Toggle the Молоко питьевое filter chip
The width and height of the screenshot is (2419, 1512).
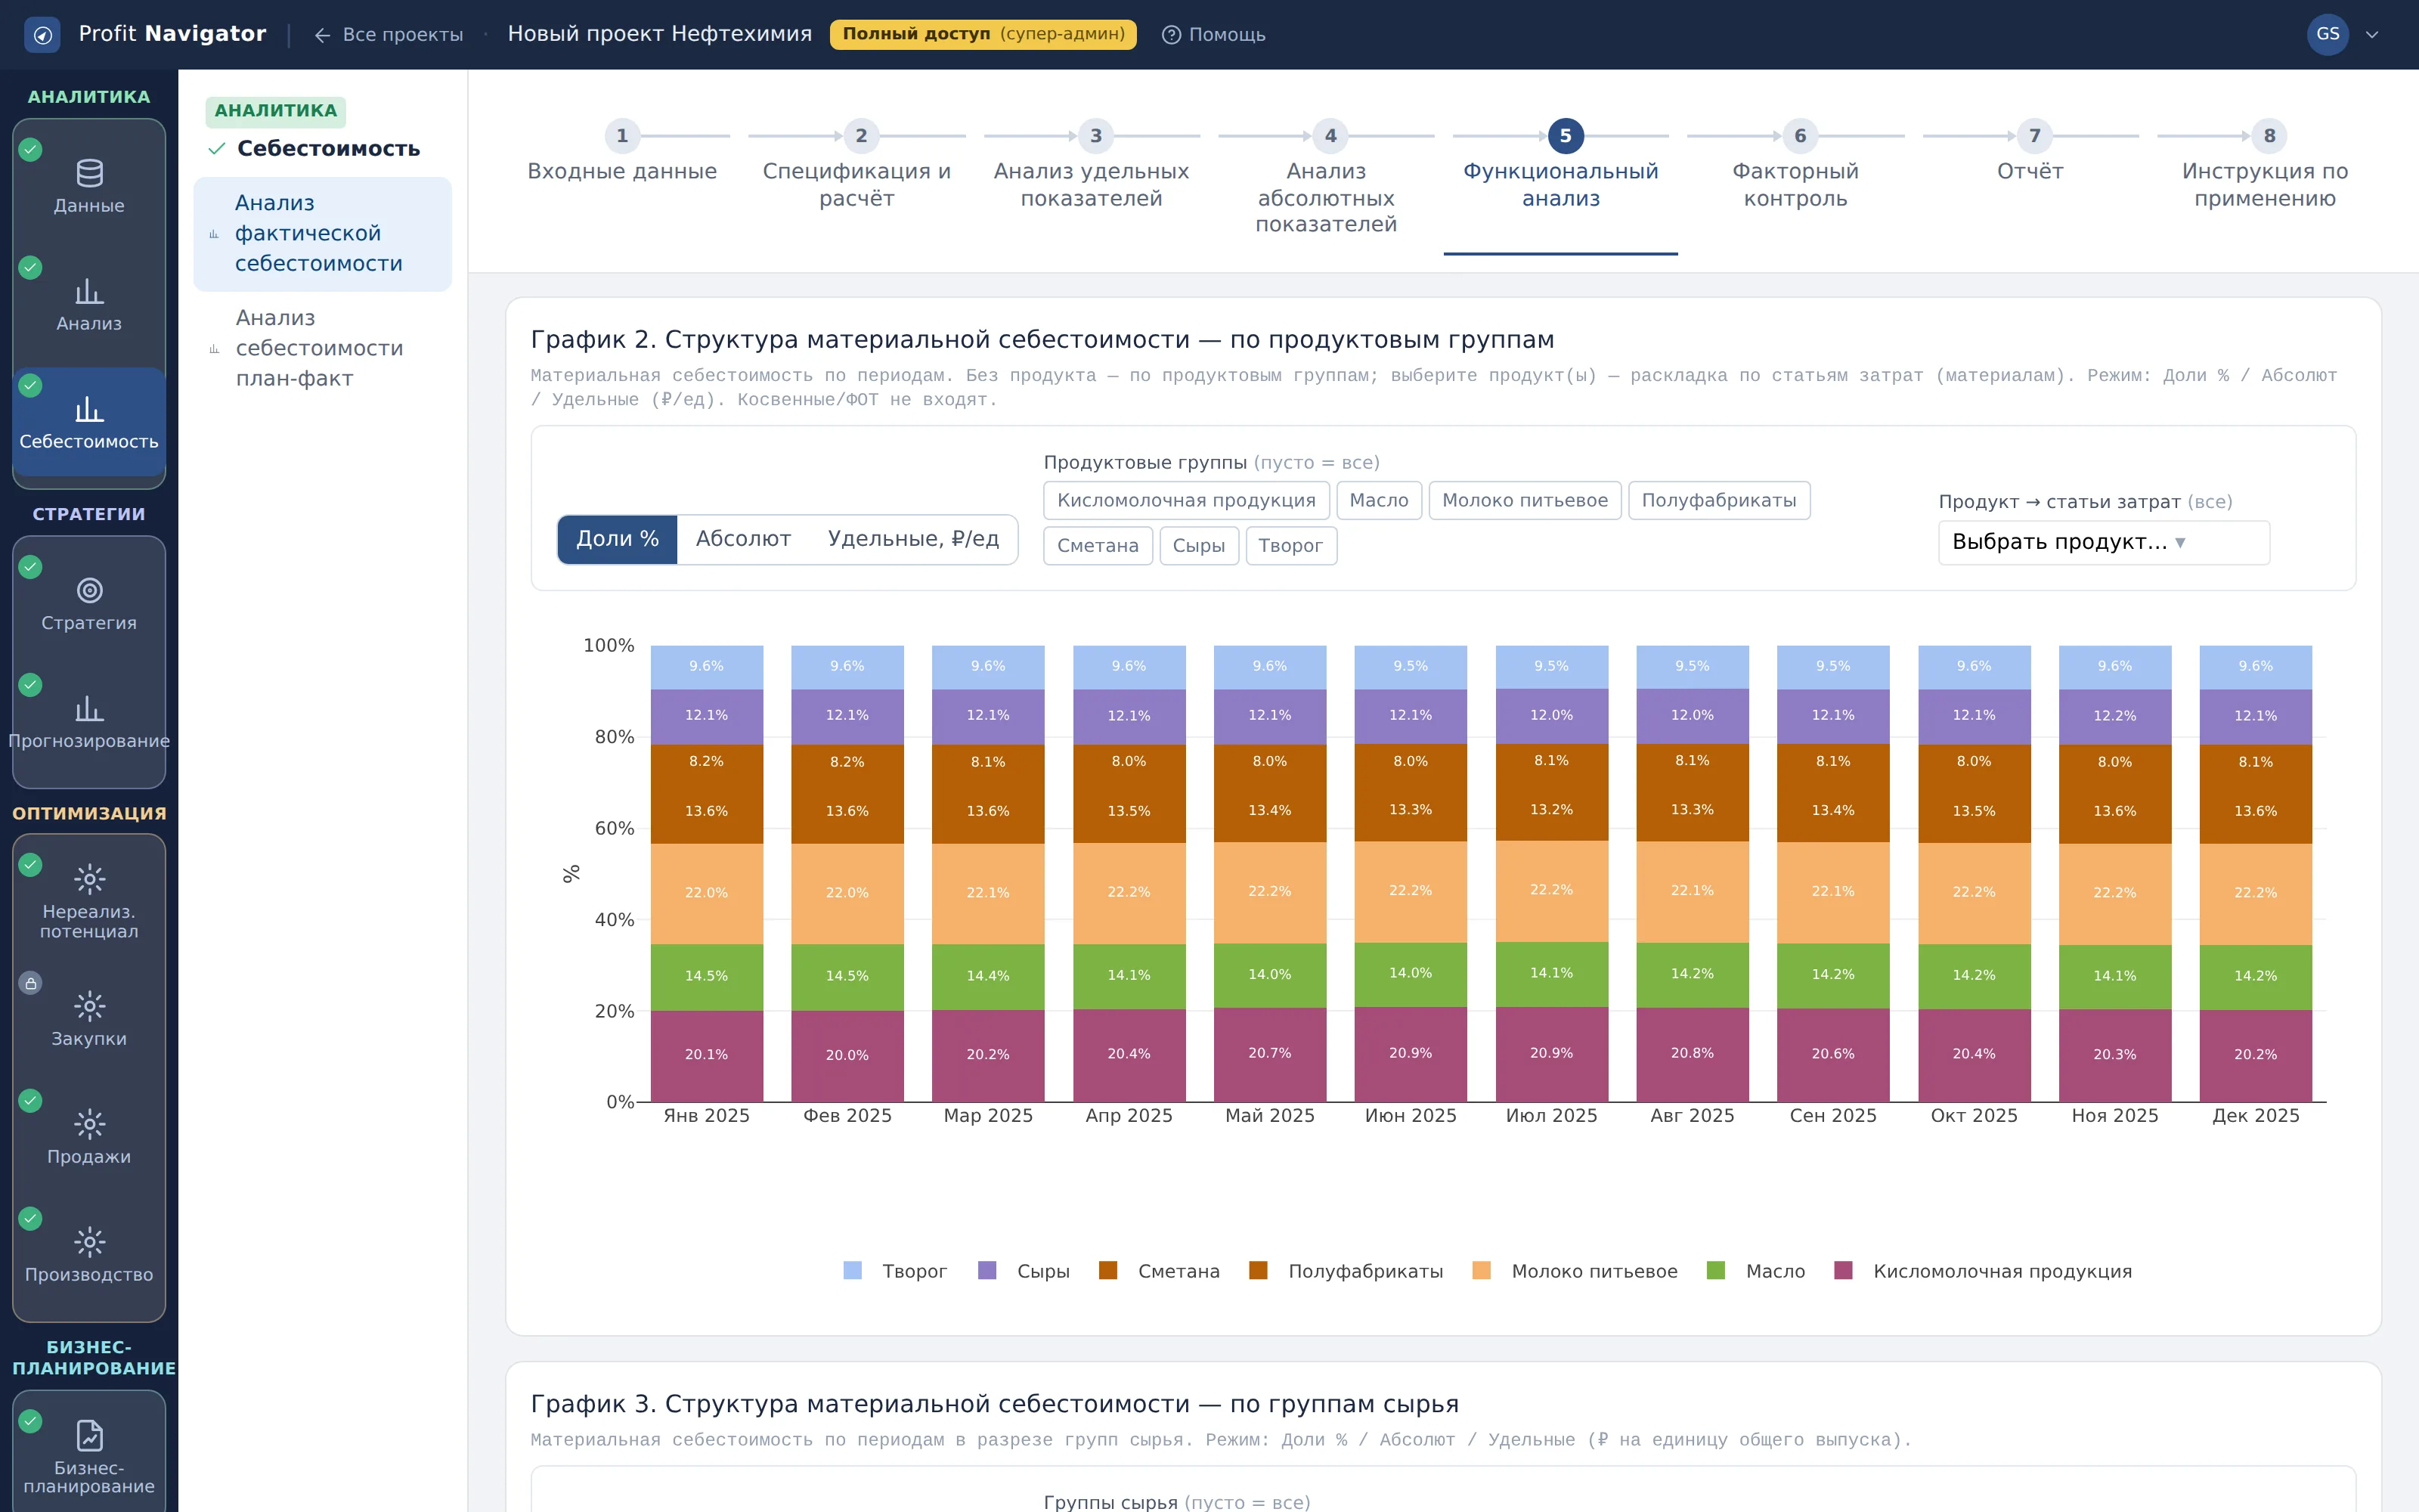tap(1525, 500)
